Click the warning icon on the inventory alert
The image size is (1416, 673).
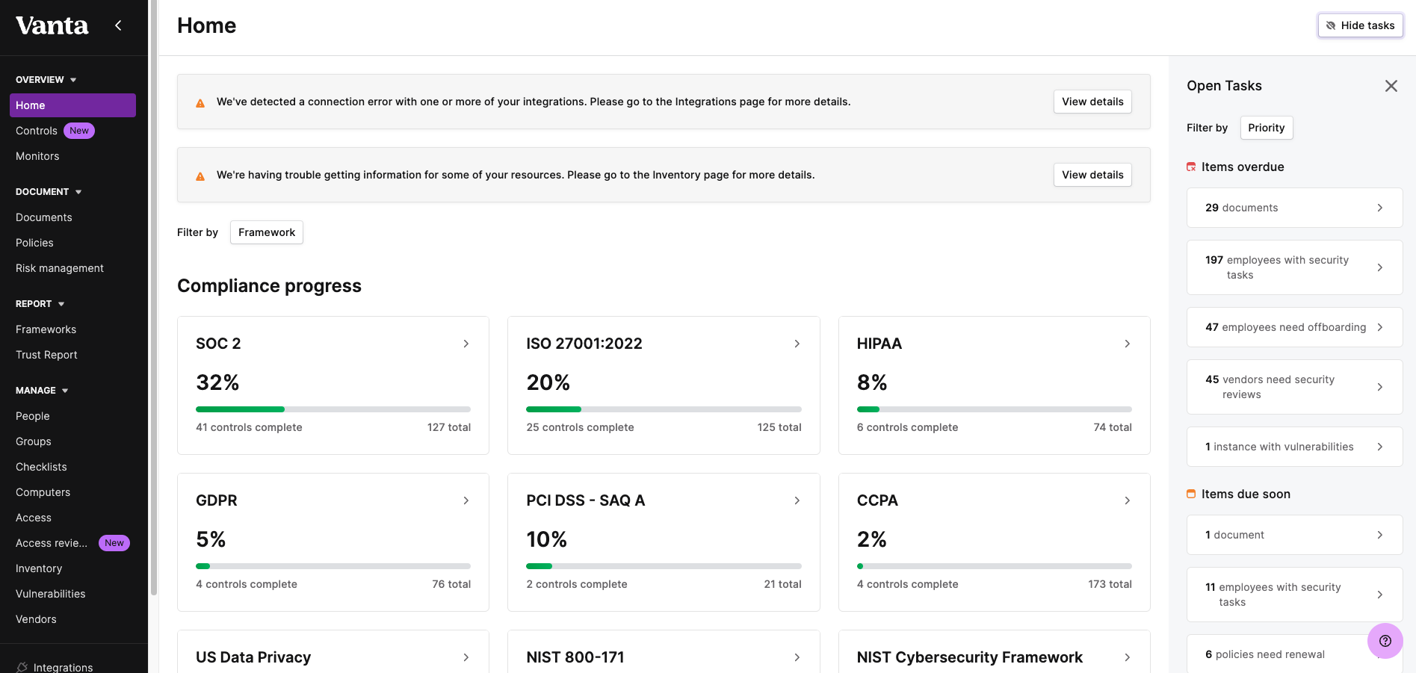pyautogui.click(x=200, y=176)
